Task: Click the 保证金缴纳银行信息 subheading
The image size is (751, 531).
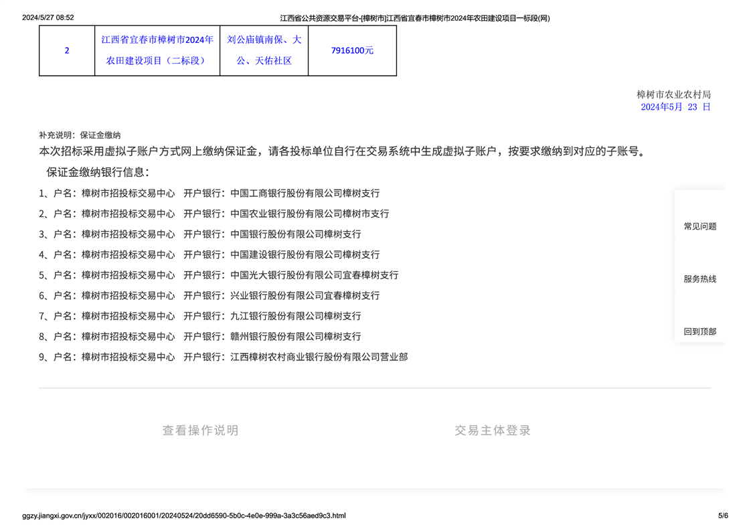Action: pos(98,172)
